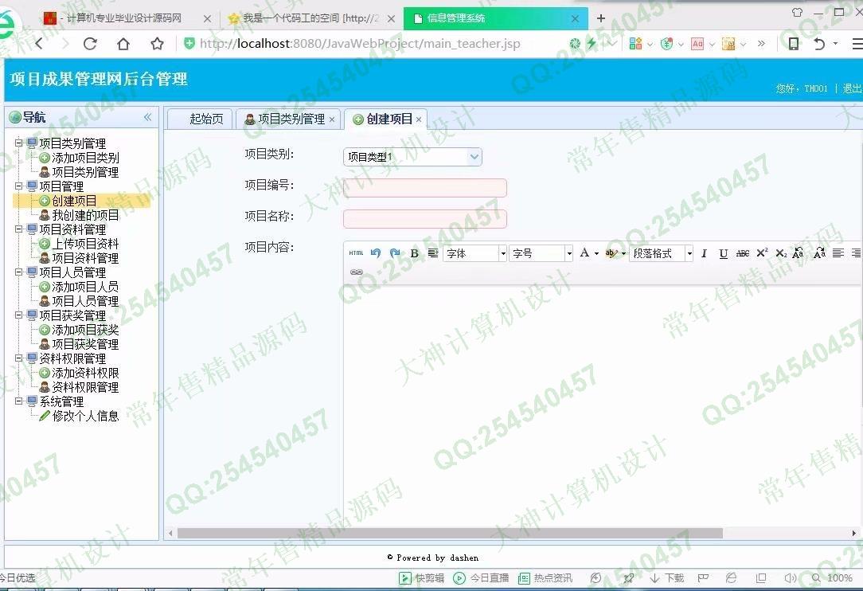Open the highlight color picker arrow
The width and height of the screenshot is (863, 591).
623,254
